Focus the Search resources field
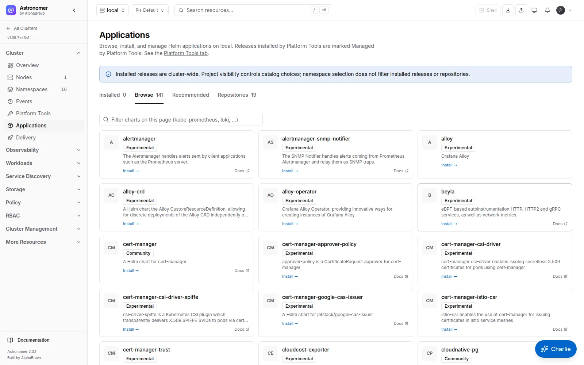The width and height of the screenshot is (584, 365). pyautogui.click(x=253, y=10)
